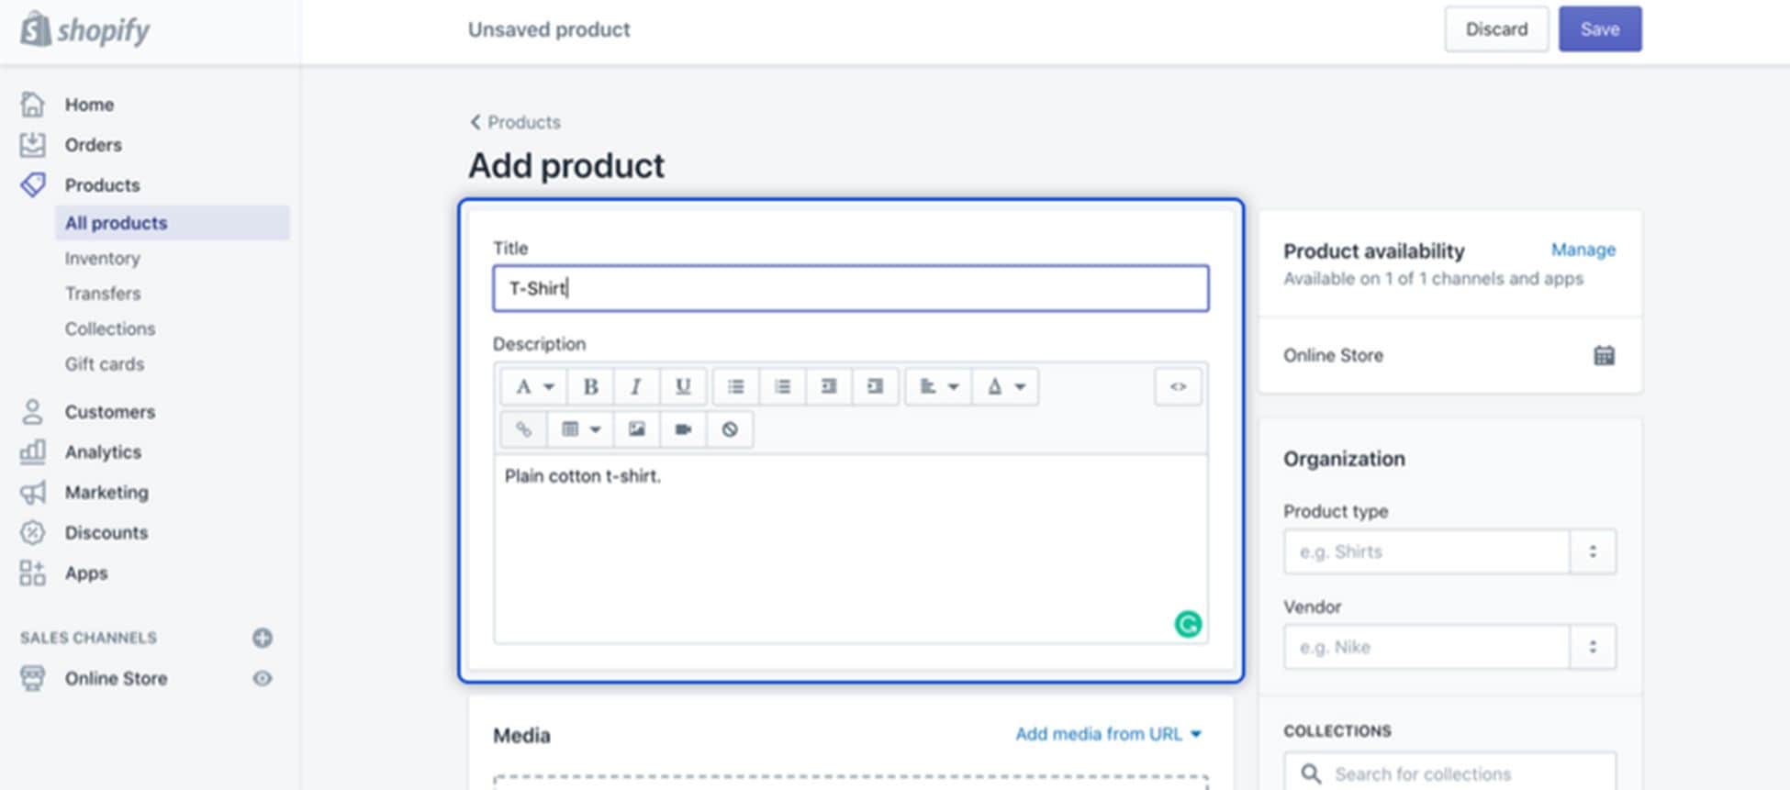Screen dimensions: 1790x790
Task: Decrease indent in description
Action: click(x=829, y=386)
